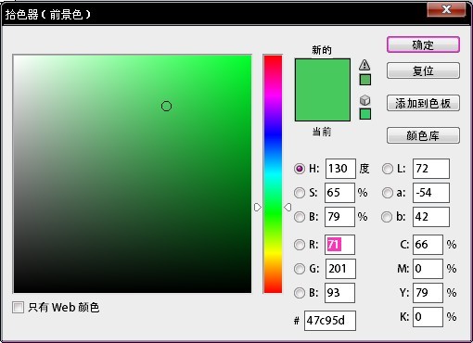
Task: Click the 复位 button
Action: click(x=423, y=70)
